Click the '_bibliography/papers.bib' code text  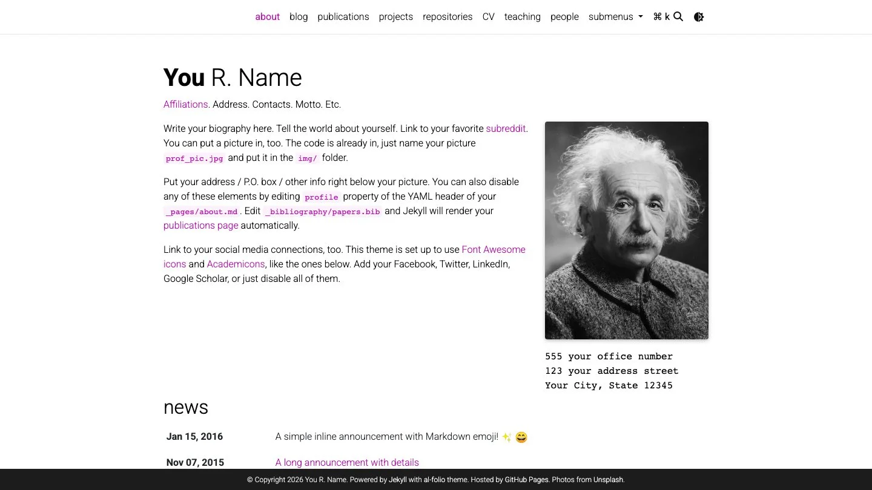(x=323, y=212)
